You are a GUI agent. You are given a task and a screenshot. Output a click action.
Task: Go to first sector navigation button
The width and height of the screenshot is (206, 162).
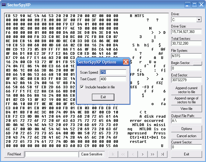click(x=113, y=154)
